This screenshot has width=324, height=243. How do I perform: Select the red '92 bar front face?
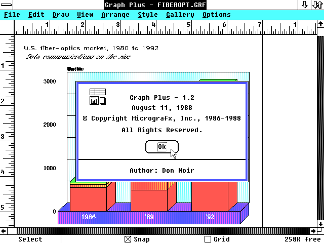210,196
